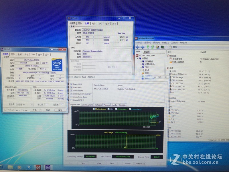
Task: Expand the 计算机 node in AIDA64 tree
Action: pos(137,58)
